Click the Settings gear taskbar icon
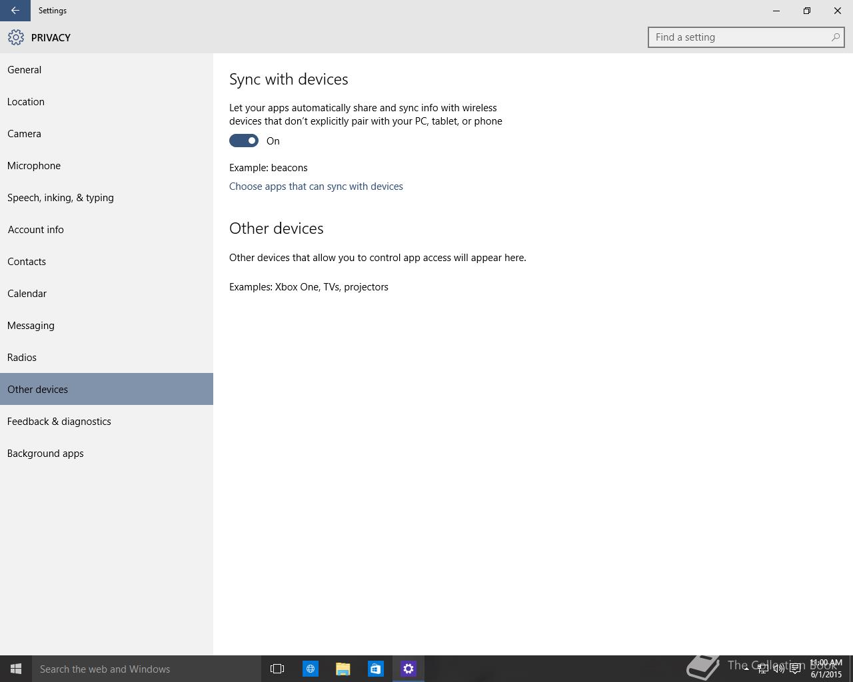Screen dimensions: 853x682 coord(409,669)
